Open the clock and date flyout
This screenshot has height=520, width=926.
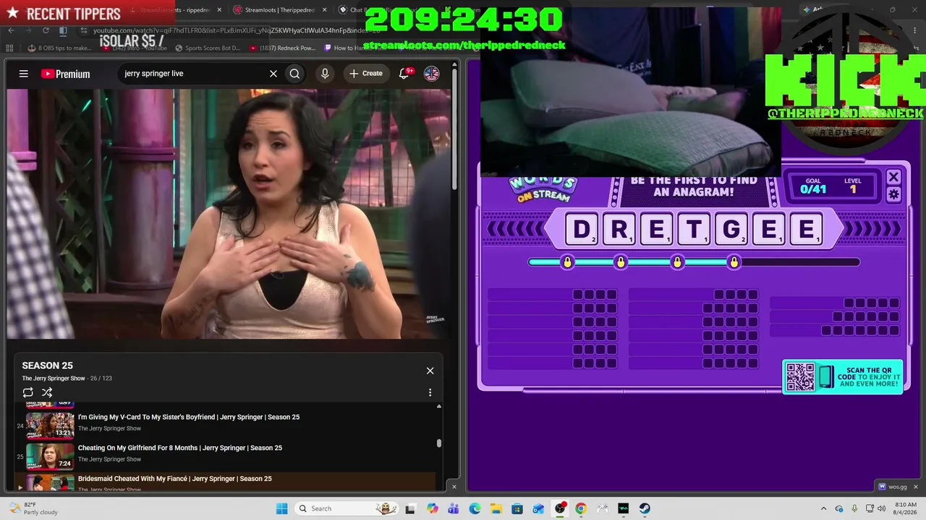point(906,508)
